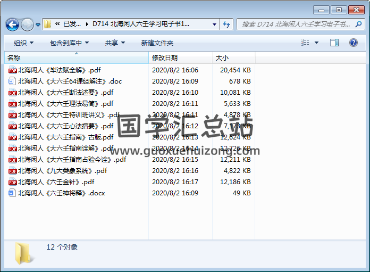
Task: Open the 共享 dropdown menu
Action: 115,43
